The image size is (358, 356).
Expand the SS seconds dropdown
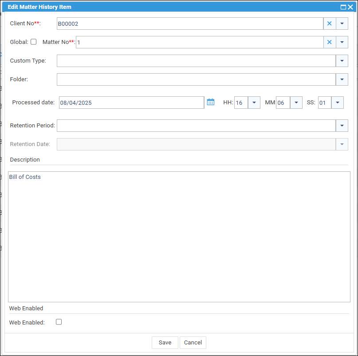point(337,103)
